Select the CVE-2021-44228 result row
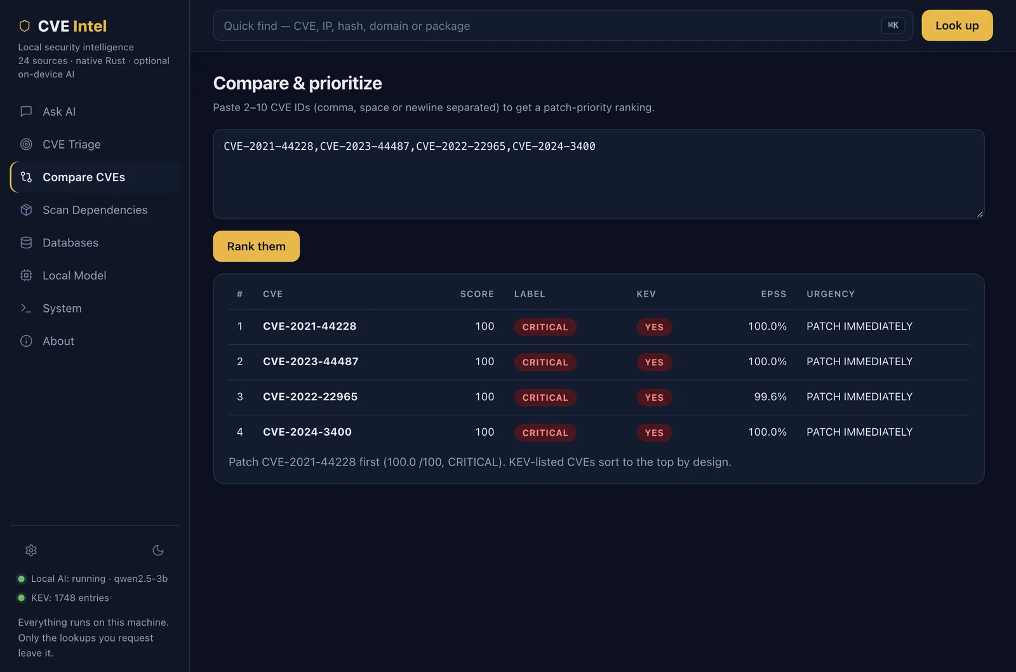The height and width of the screenshot is (672, 1016). click(598, 326)
